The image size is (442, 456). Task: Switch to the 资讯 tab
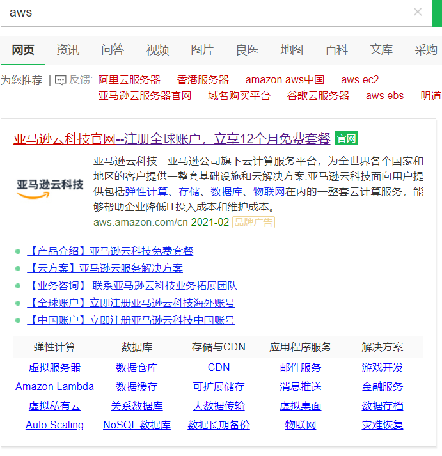click(x=68, y=50)
